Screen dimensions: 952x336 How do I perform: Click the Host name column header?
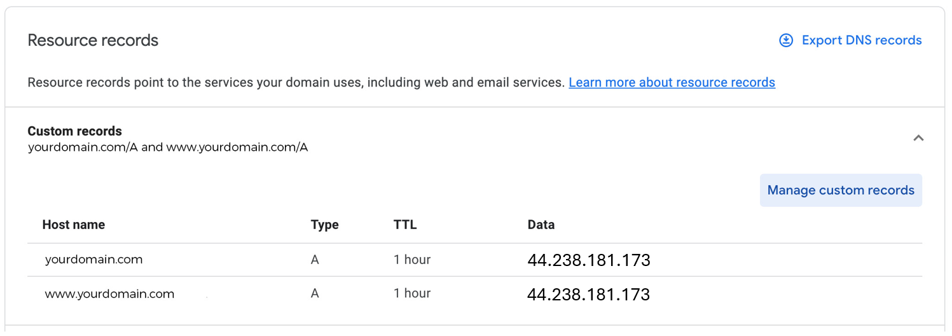click(x=73, y=225)
